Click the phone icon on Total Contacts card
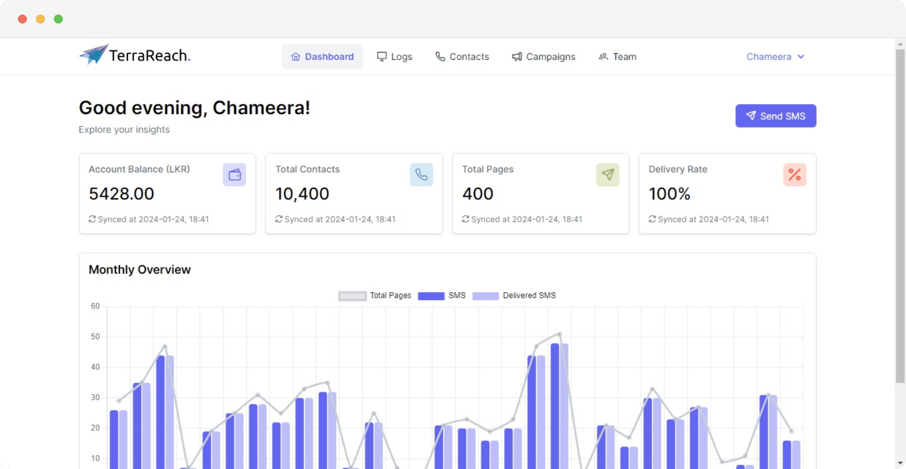Screen dimensions: 906x469 point(421,175)
